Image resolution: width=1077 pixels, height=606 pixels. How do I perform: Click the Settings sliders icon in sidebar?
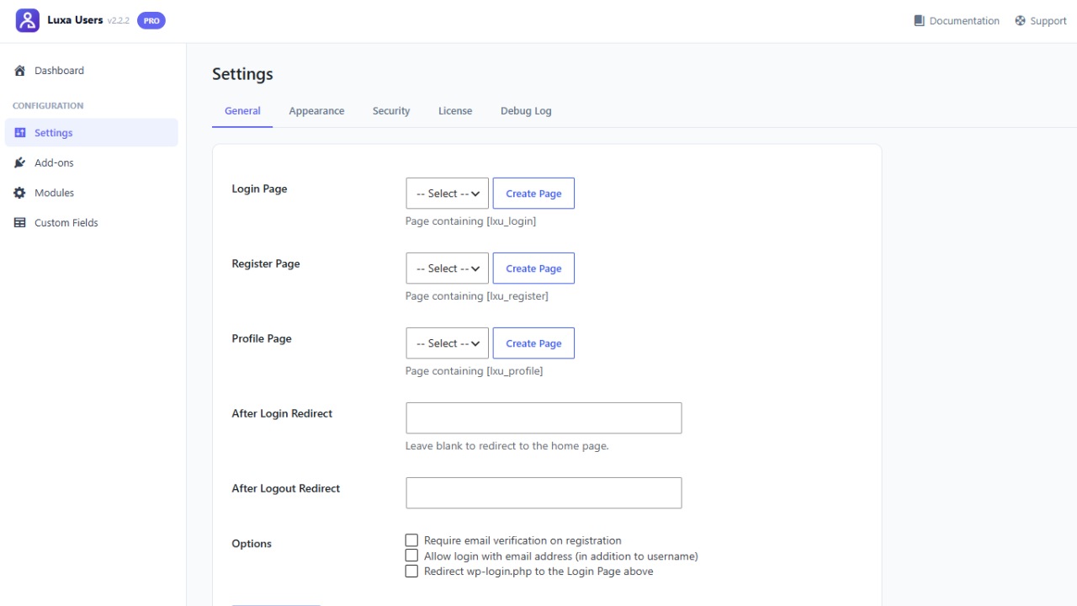tap(20, 133)
